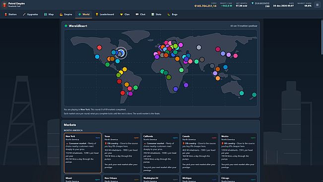Screen dimensions: 323x182
Task: Switch to the Station tab
Action: pos(10,14)
